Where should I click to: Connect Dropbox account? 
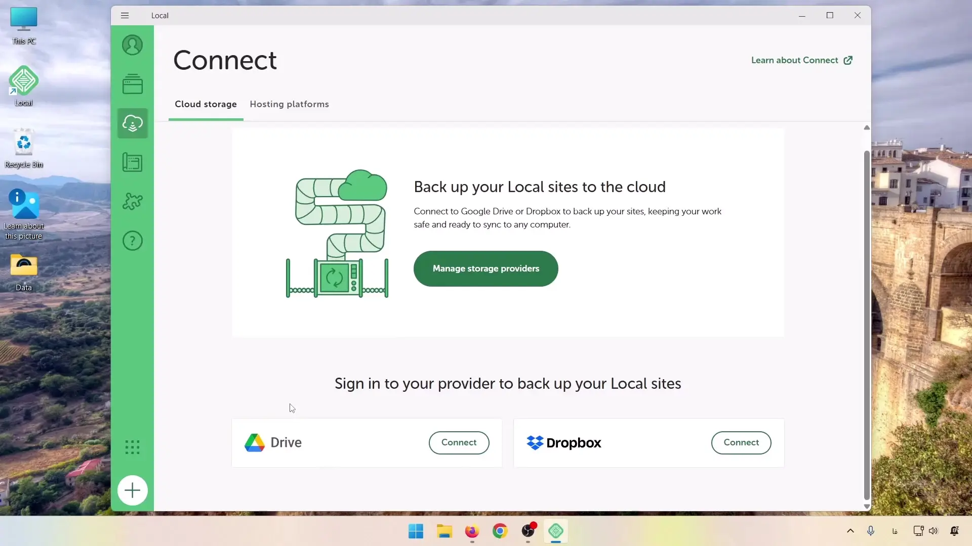741,442
